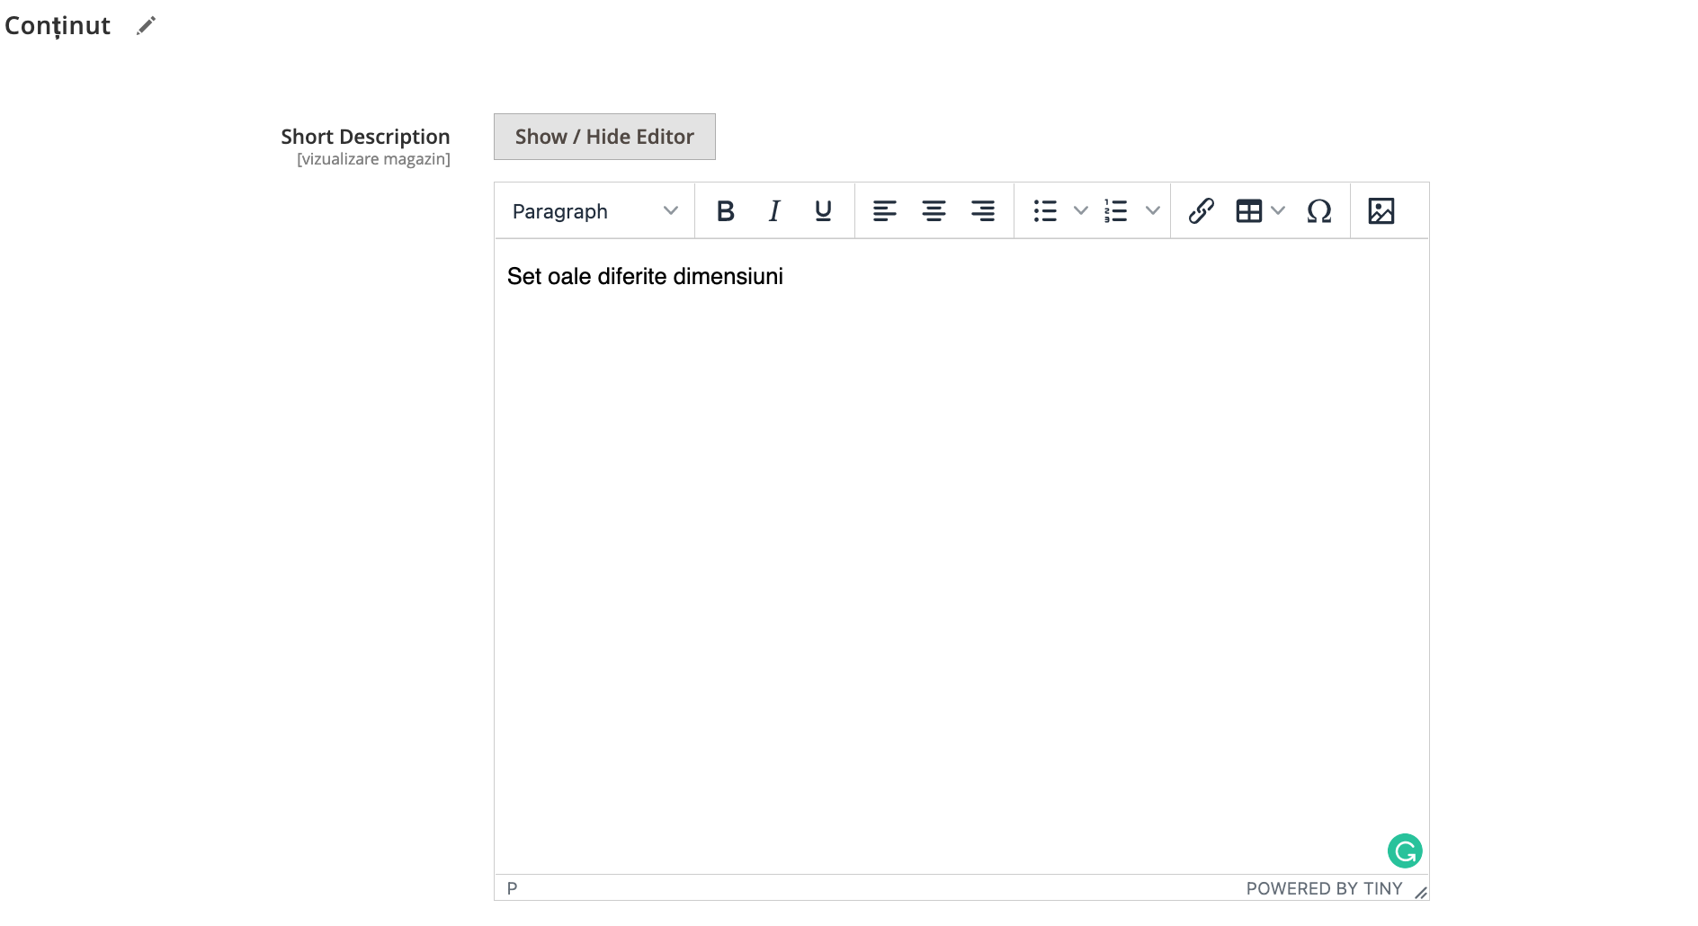
Task: Open the insert image dialog
Action: click(1381, 211)
